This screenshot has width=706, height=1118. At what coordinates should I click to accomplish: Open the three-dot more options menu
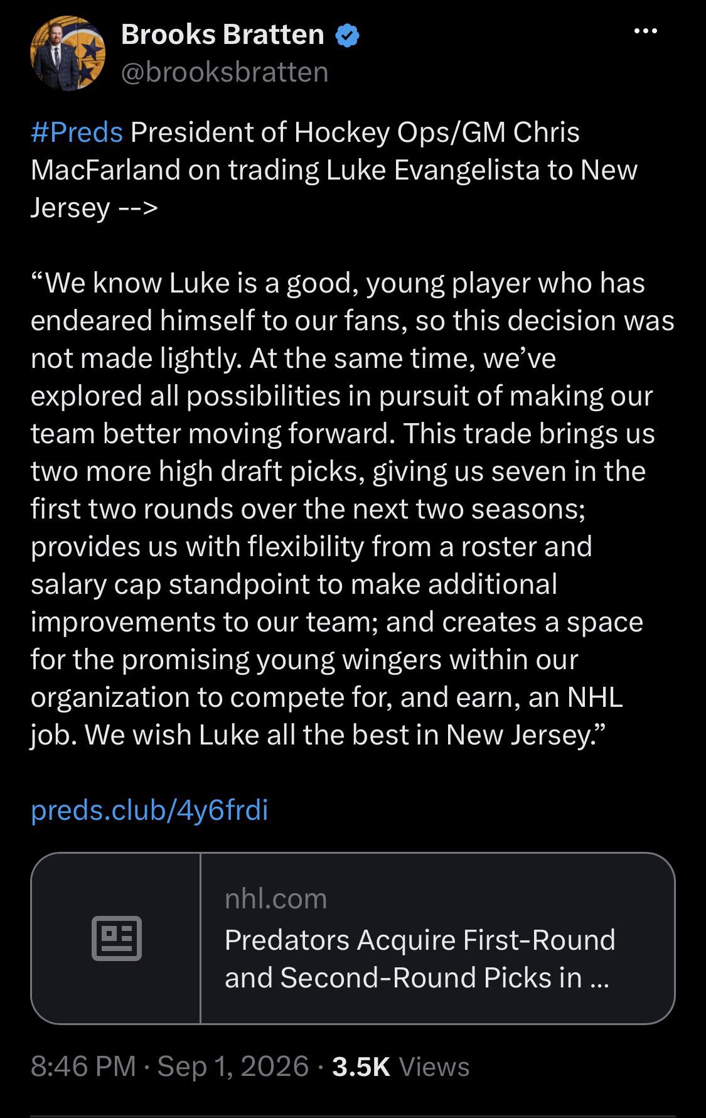tap(646, 31)
